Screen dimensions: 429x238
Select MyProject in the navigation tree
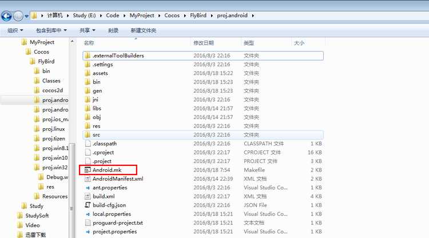42,42
